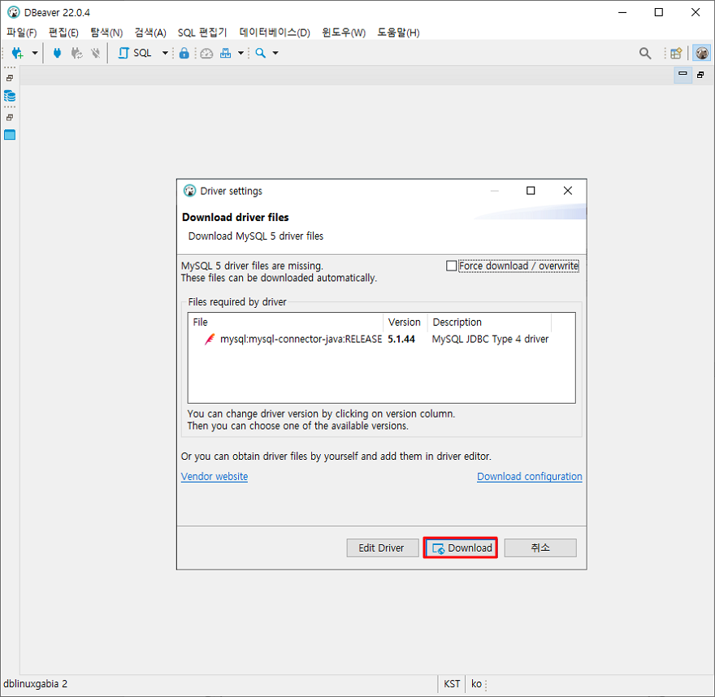Close the Driver settings dialog
Viewport: 715px width, 697px height.
[x=568, y=191]
